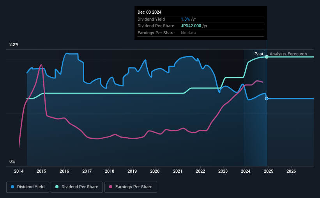The image size is (320, 198).
Task: Click the 2022 x-axis label
Action: tap(200, 171)
